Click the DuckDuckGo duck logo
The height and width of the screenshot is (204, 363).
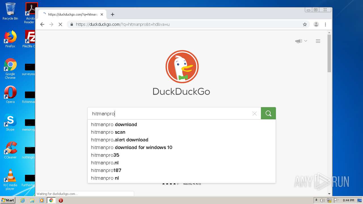(182, 67)
